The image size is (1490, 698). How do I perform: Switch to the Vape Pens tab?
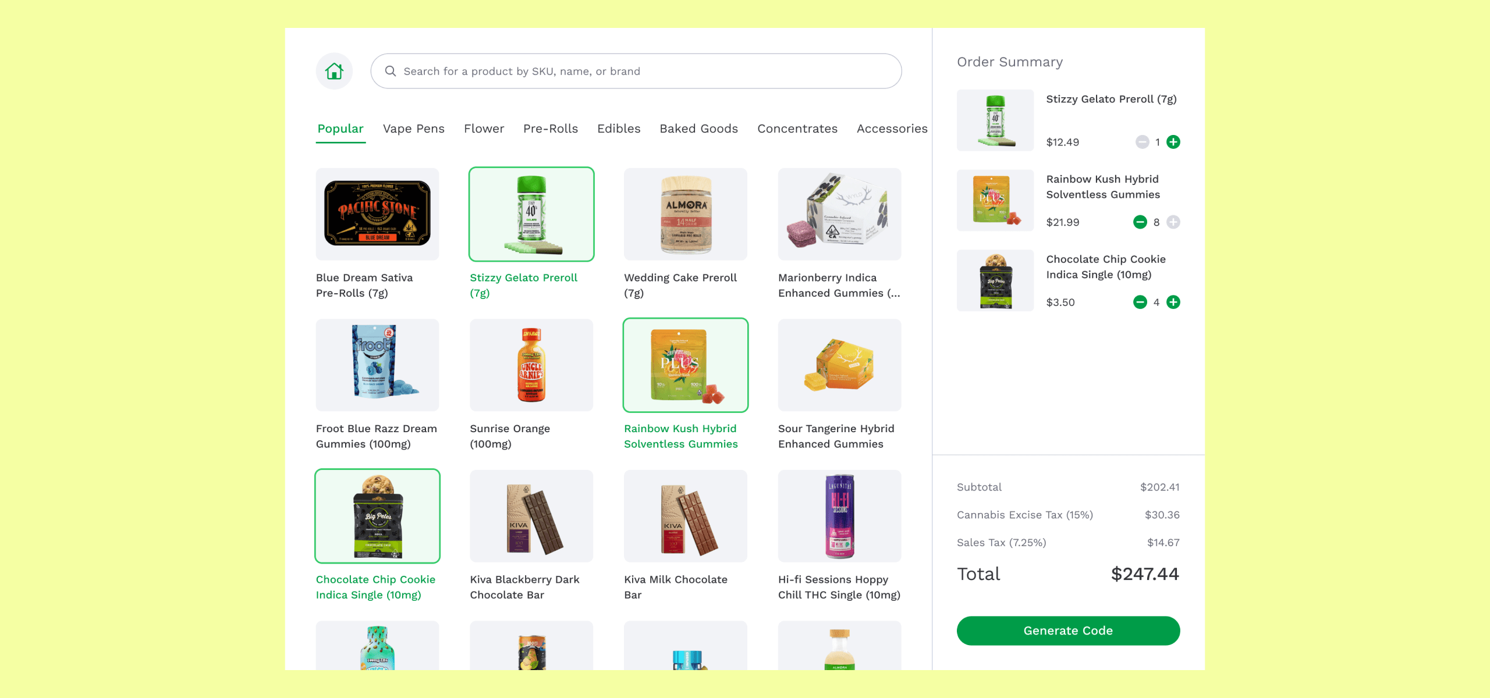click(413, 129)
